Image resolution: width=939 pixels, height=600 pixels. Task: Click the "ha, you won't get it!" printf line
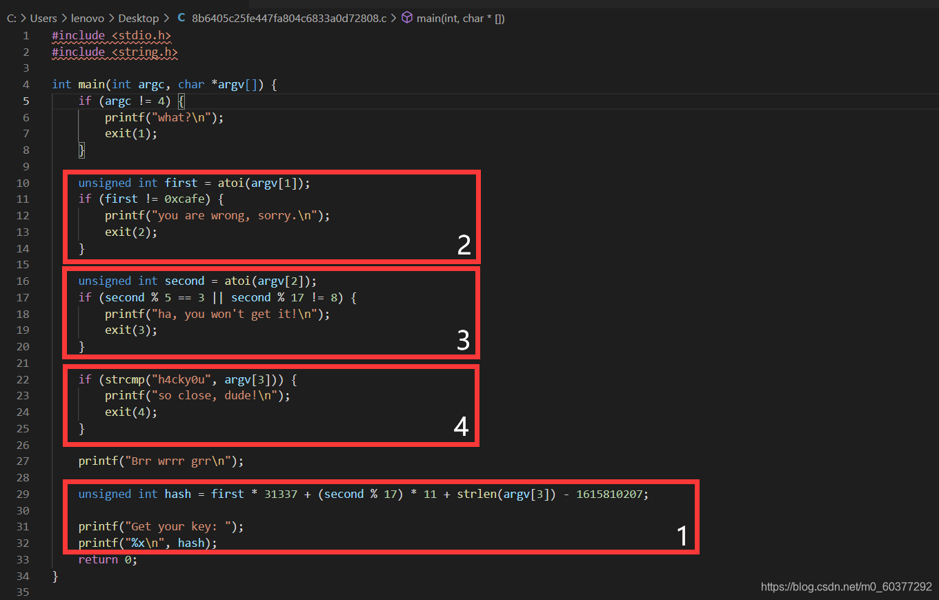pos(218,314)
